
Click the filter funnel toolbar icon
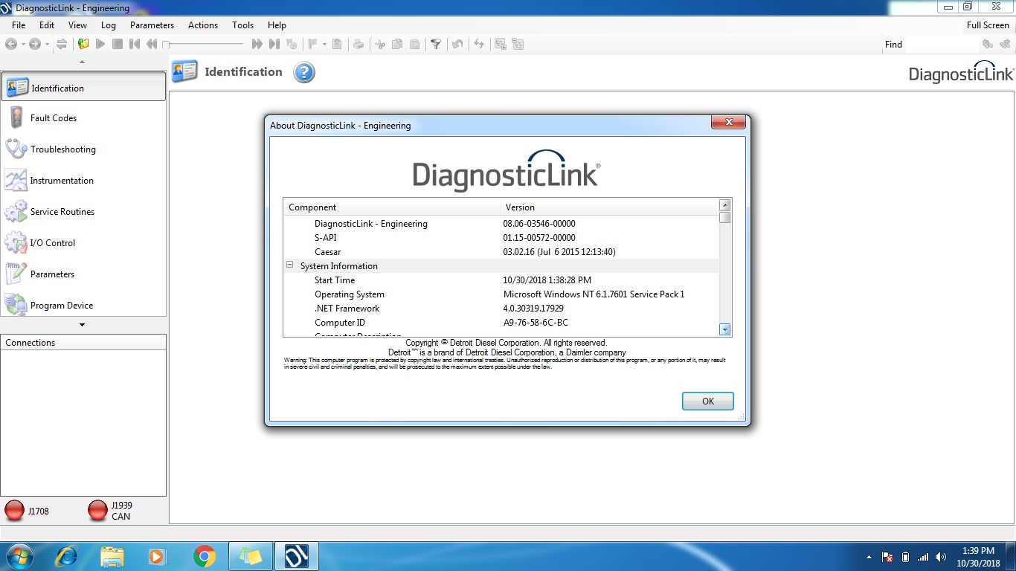[x=436, y=44]
